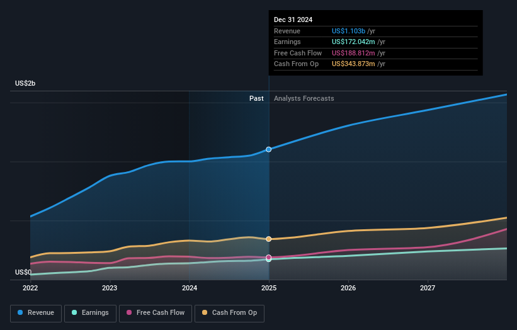The image size is (517, 330).
Task: Click the Free Cash Flow label in tooltip
Action: 298,53
